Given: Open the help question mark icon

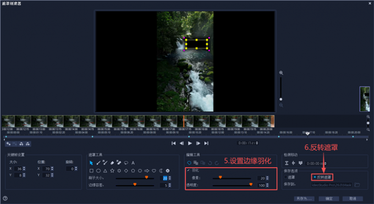Looking at the screenshot, I should [5, 199].
